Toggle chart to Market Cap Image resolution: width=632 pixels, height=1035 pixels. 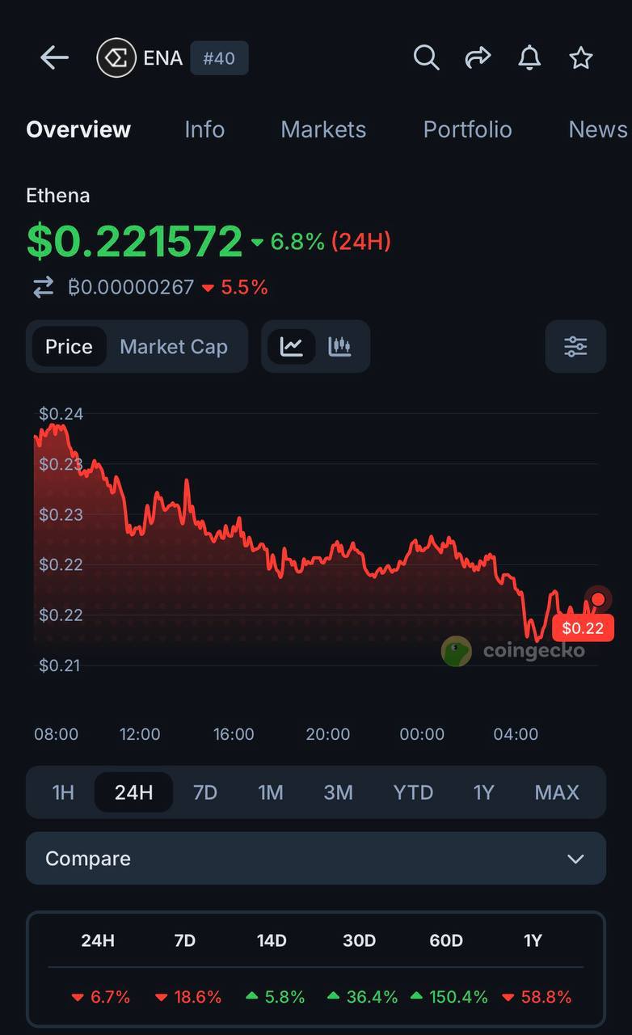pos(174,347)
